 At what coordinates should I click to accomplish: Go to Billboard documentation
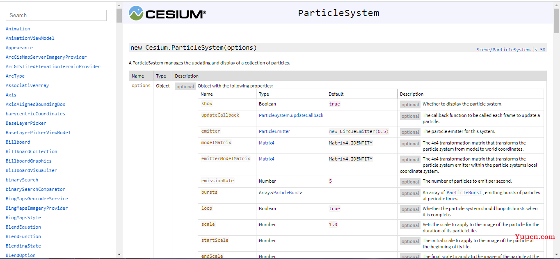click(18, 142)
